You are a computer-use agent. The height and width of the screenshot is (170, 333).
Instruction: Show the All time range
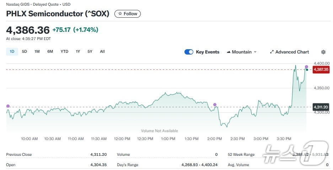coord(102,52)
